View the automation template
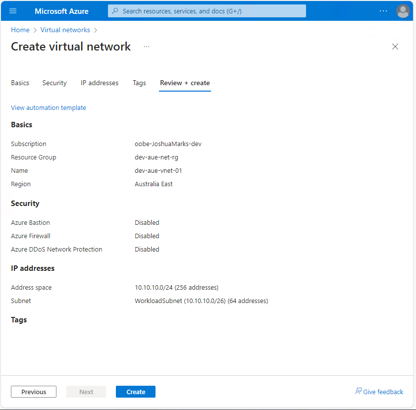Screen dimensions: 416x410 (x=48, y=107)
